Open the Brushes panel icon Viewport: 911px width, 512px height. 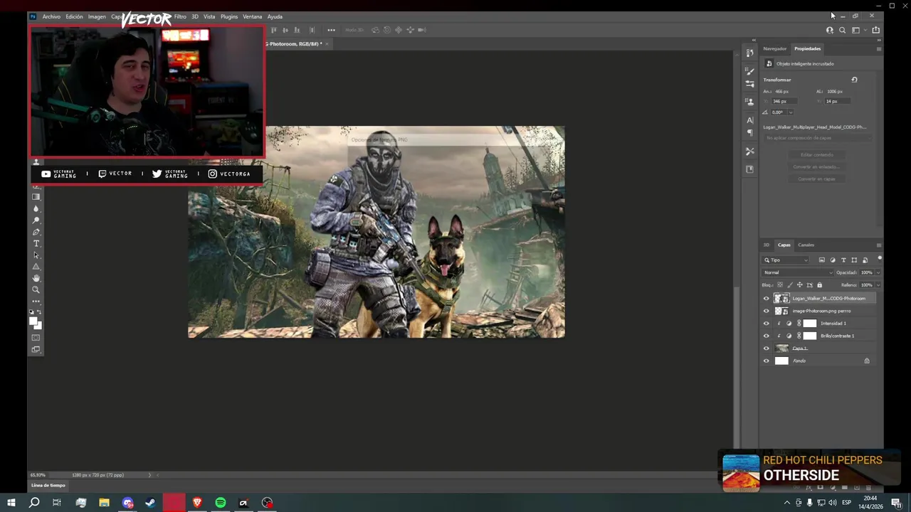749,71
